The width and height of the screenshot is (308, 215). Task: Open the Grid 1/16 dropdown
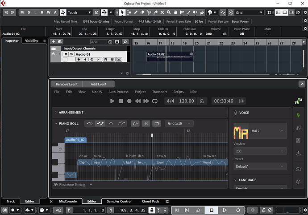click(179, 124)
